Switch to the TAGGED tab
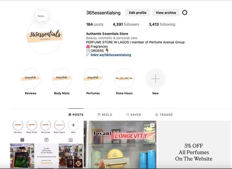The height and width of the screenshot is (169, 232). tap(164, 115)
